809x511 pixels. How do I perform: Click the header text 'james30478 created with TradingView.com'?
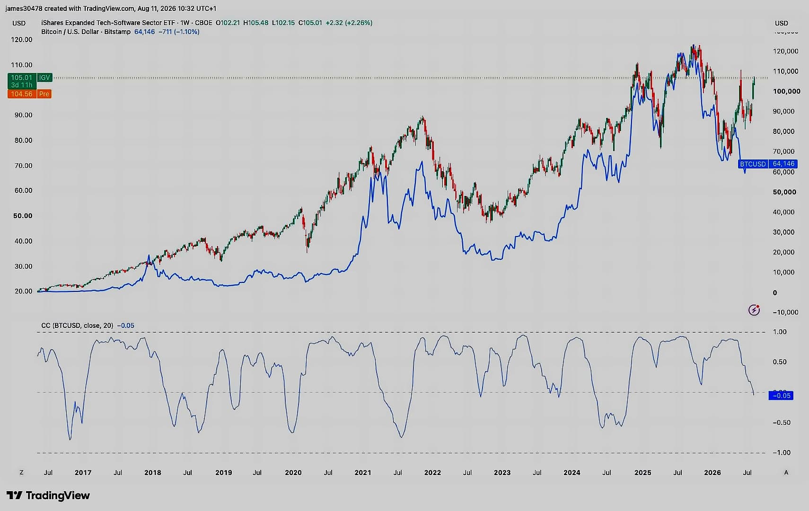click(70, 9)
